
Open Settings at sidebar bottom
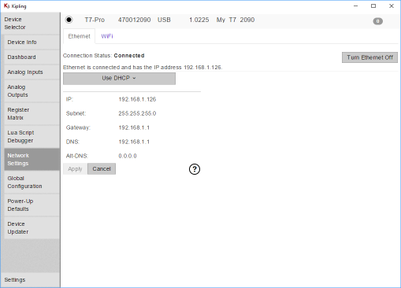(30, 280)
